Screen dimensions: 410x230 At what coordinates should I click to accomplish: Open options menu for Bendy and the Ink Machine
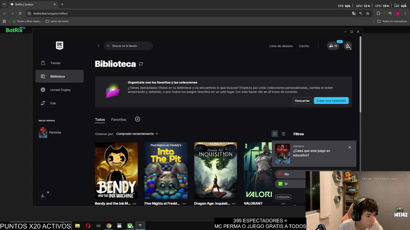(134, 203)
